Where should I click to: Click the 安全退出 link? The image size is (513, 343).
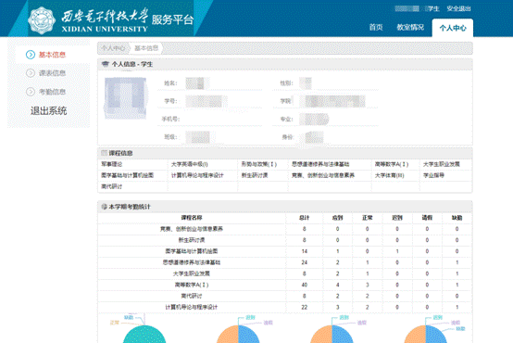click(458, 9)
